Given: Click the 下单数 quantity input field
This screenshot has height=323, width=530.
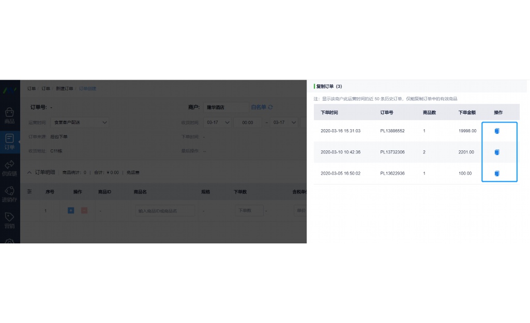Looking at the screenshot, I should coord(249,211).
